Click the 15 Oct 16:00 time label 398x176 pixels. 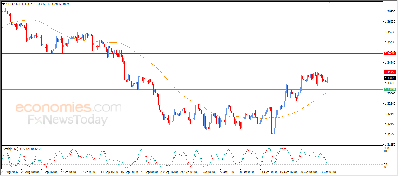[288, 172]
